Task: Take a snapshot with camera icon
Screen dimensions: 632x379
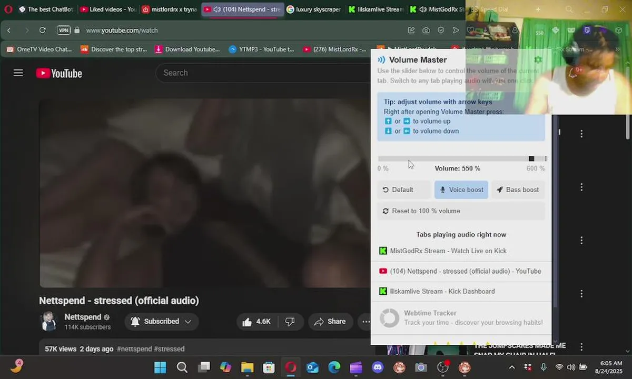Action: [426, 31]
